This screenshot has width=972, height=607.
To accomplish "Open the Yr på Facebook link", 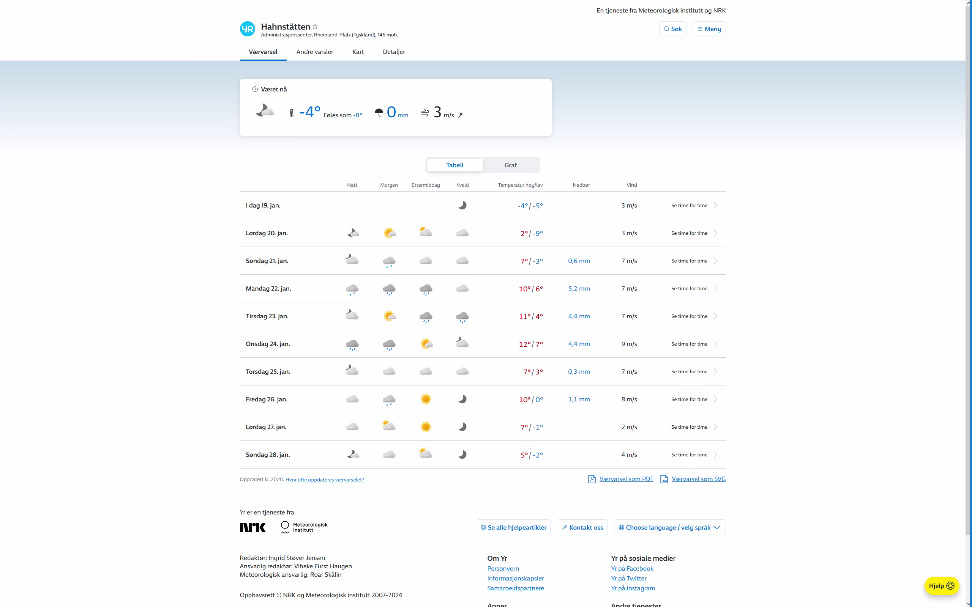I will click(632, 568).
